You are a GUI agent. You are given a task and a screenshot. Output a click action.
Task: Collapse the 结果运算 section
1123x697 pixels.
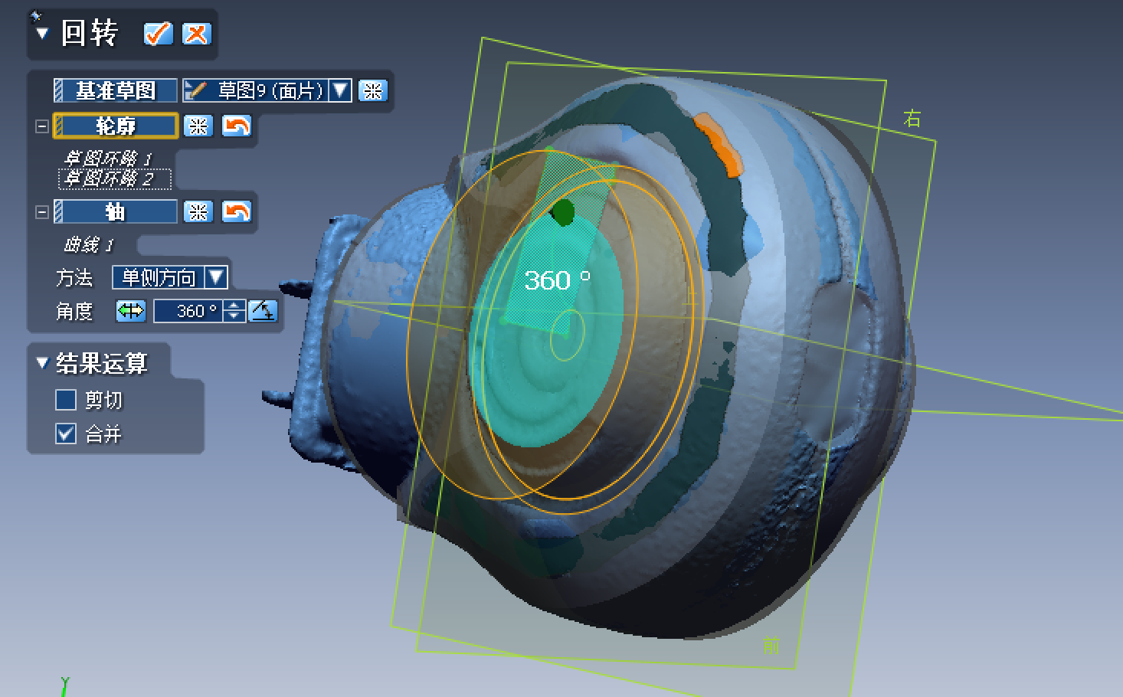(x=43, y=363)
